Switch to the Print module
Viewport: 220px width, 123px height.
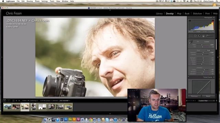[208, 14]
